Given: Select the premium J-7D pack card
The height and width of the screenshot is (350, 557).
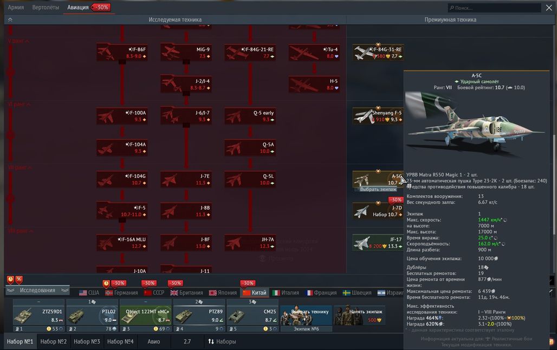Looking at the screenshot, I should click(x=378, y=210).
